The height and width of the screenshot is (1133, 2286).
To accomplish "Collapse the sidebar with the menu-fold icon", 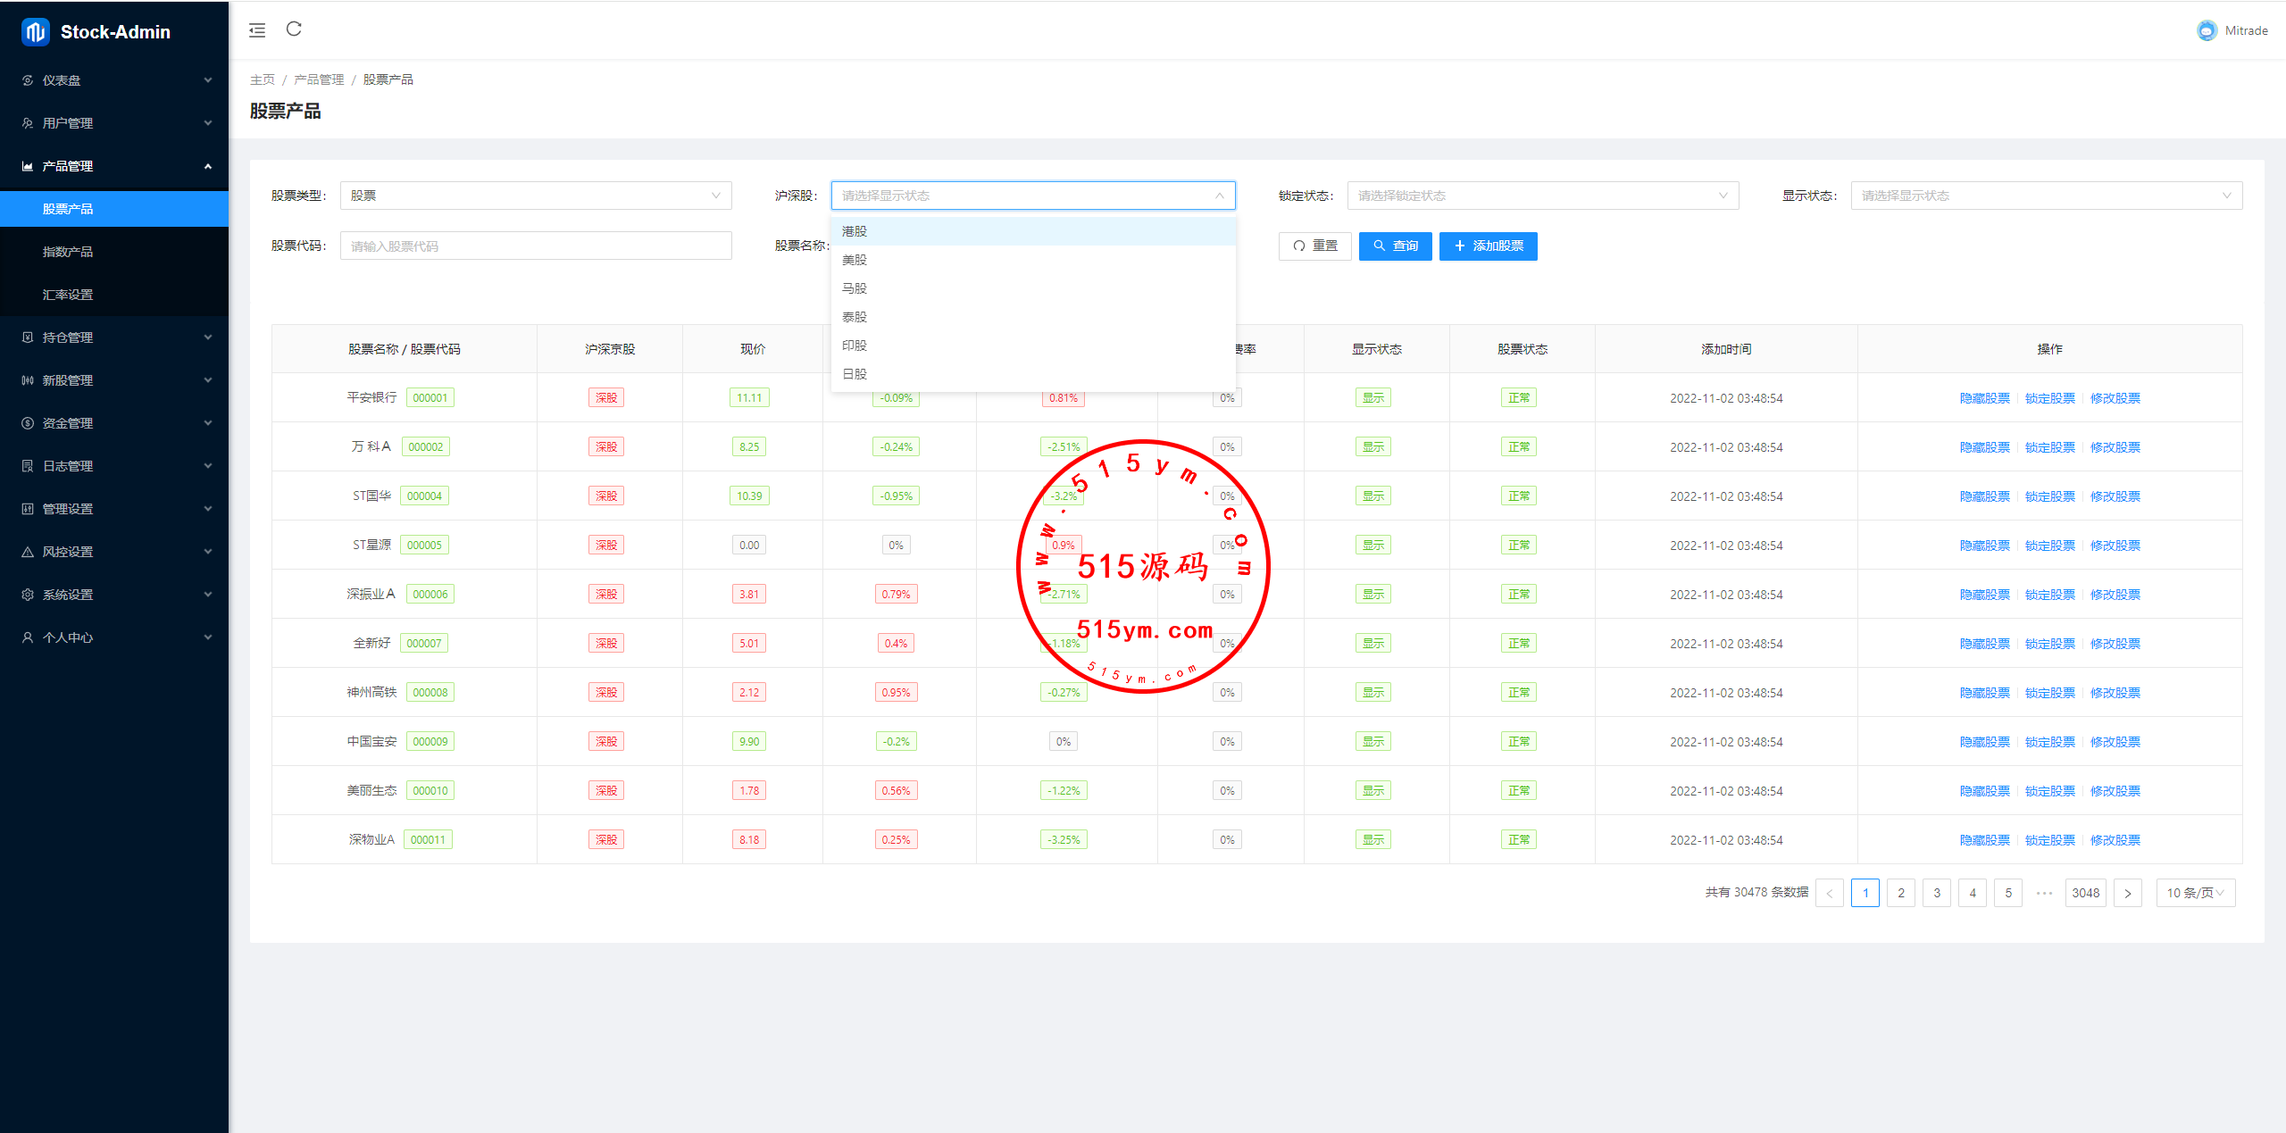I will [x=257, y=30].
